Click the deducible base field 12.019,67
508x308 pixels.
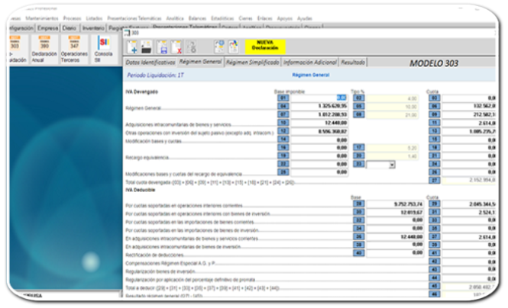(x=395, y=213)
